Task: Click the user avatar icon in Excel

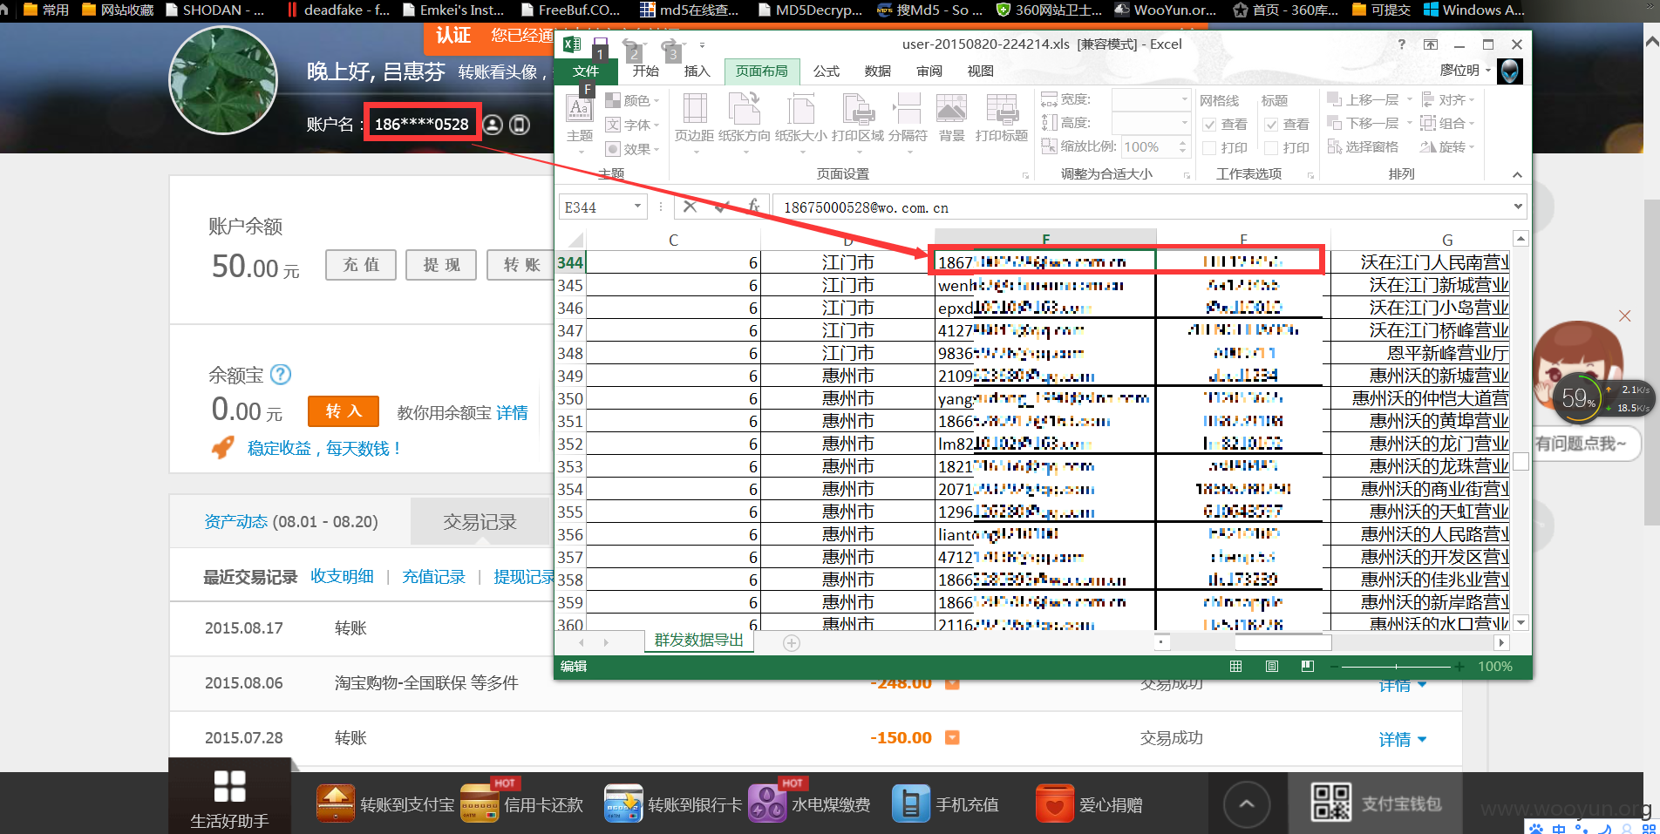Action: tap(1510, 71)
